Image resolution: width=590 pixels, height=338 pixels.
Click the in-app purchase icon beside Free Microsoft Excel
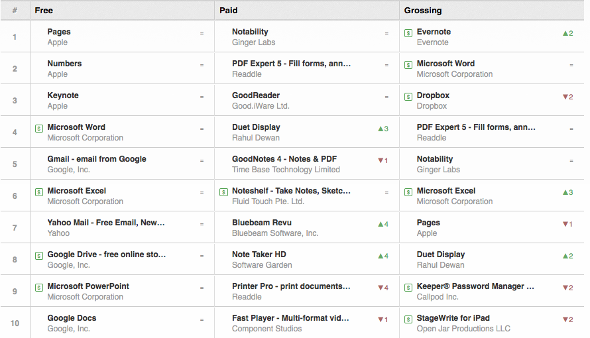click(x=38, y=192)
